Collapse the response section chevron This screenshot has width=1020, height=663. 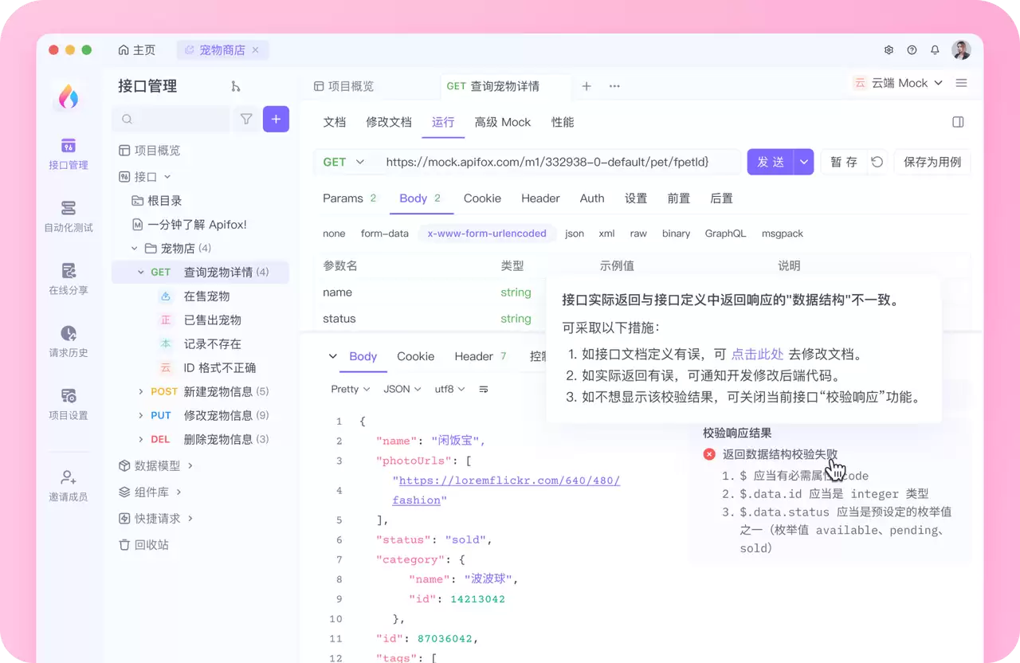[x=333, y=356]
